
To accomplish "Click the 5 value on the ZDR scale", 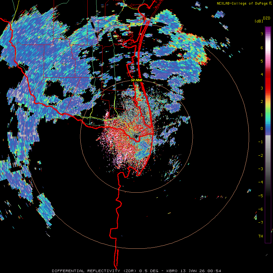I will point(262,61).
